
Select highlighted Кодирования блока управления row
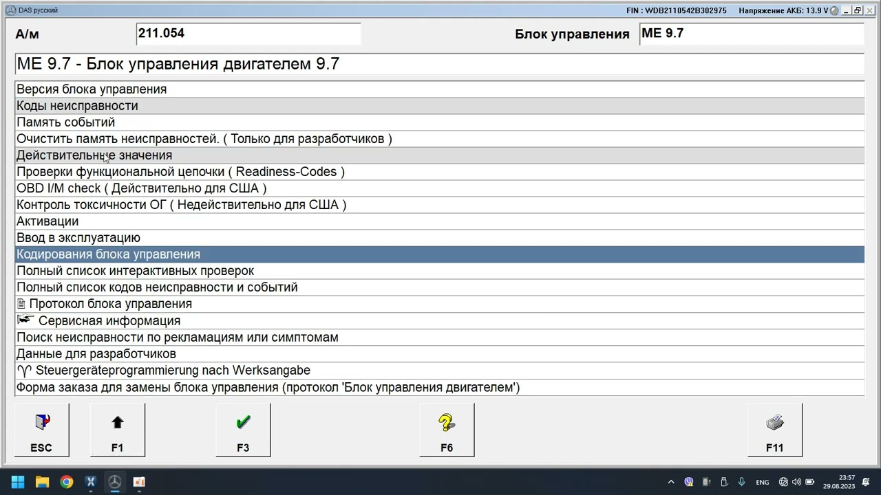point(440,254)
